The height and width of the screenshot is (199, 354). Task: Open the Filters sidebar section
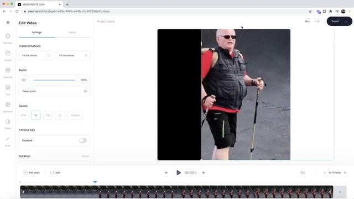coord(8,124)
